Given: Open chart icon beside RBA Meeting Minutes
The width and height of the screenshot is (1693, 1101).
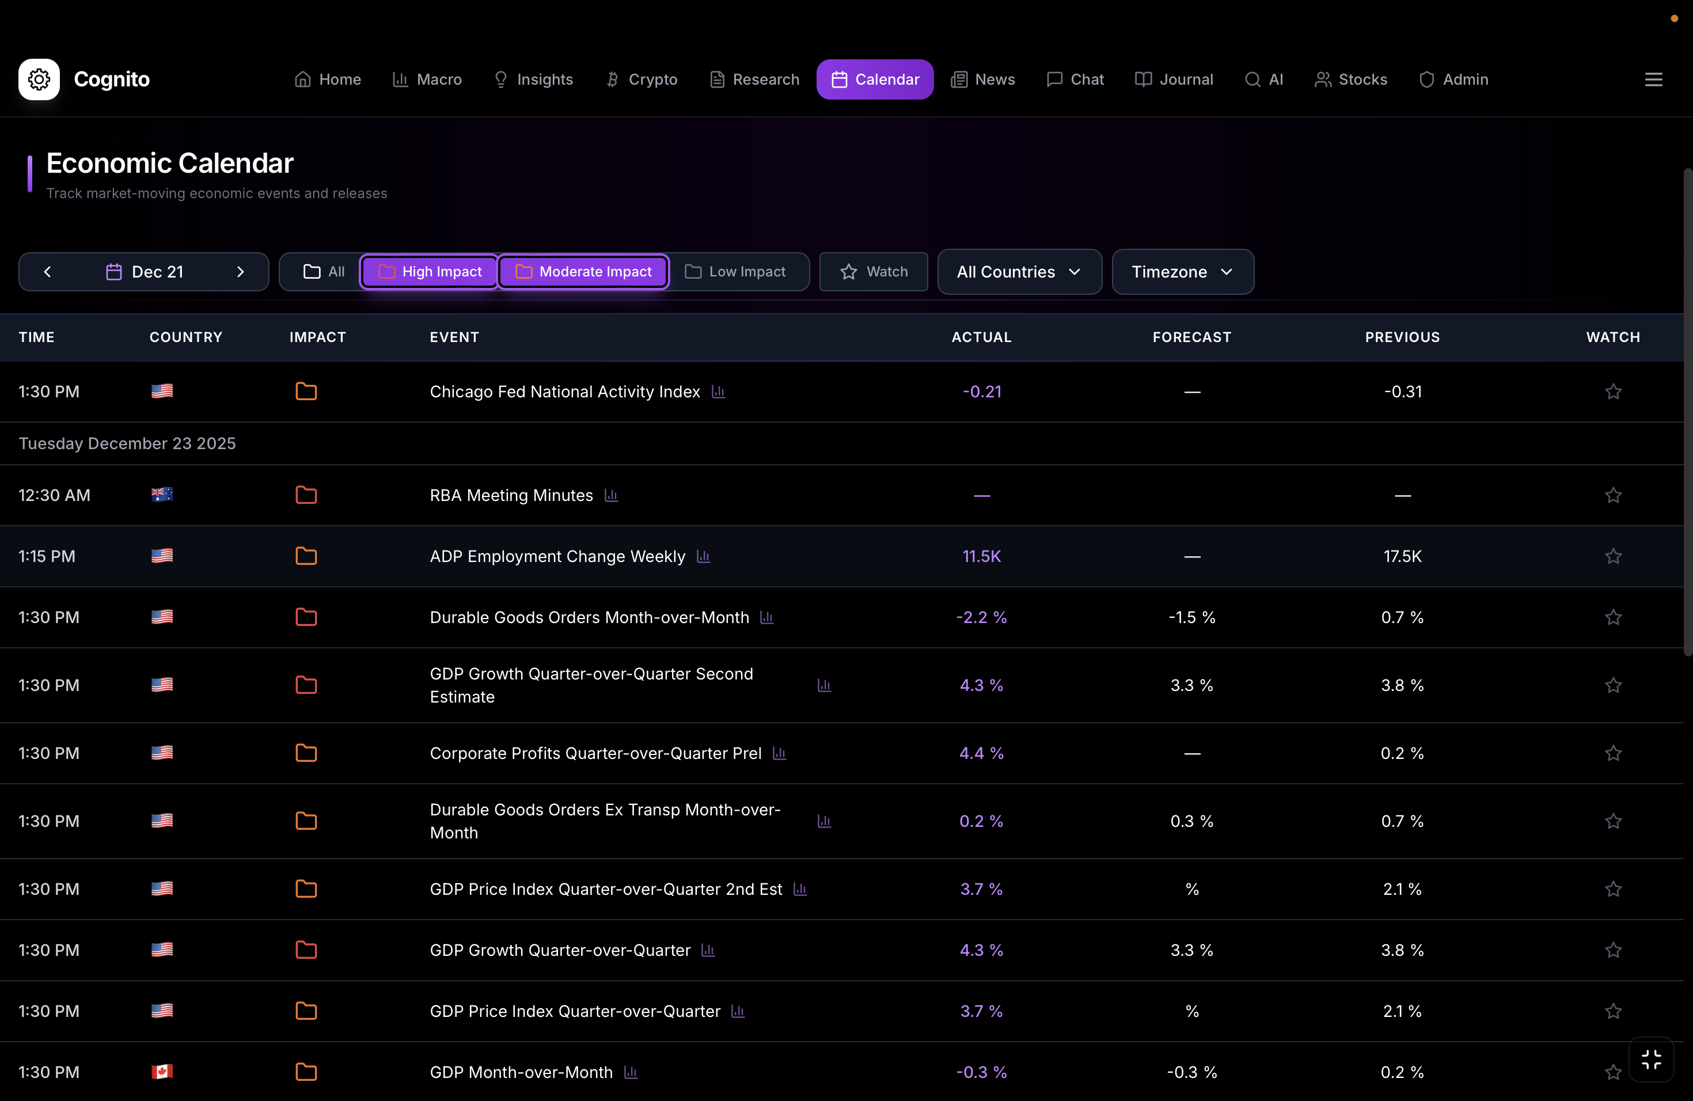Looking at the screenshot, I should point(611,495).
